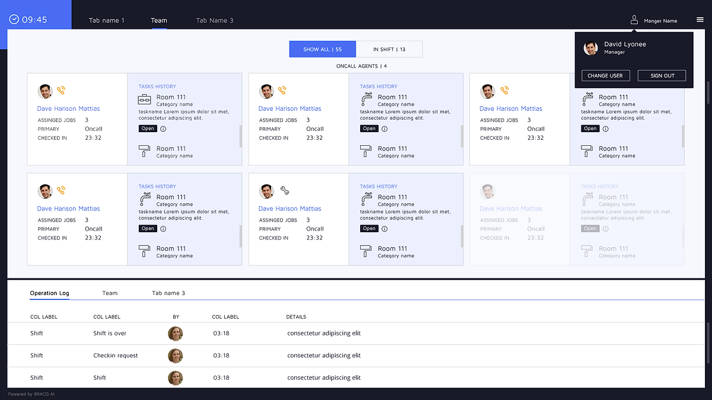Screen dimensions: 712x400
Task: Click the toolbox task icon in the top-left card
Action: [145, 100]
